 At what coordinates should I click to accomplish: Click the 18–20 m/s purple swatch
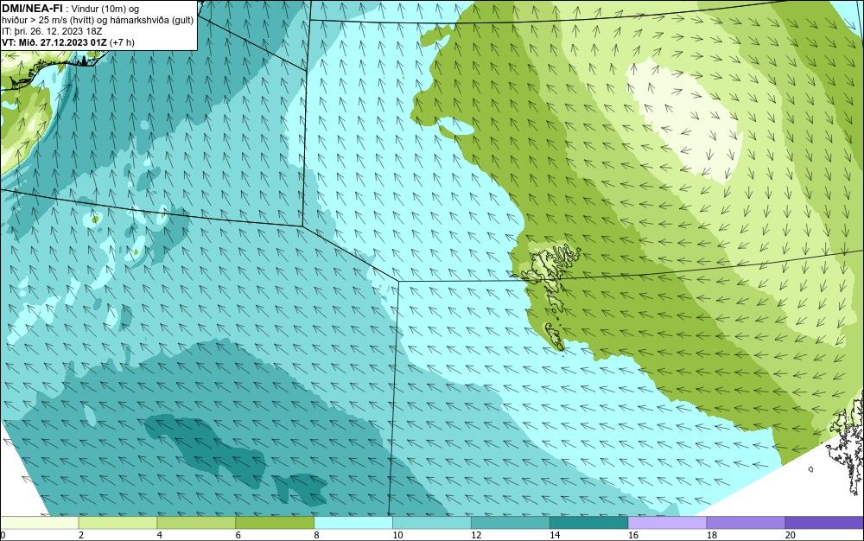[x=746, y=523]
